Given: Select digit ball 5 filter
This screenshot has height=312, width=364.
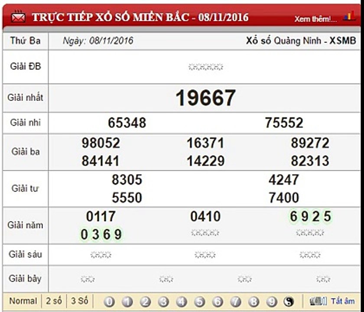Looking at the screenshot, I should point(200,302).
